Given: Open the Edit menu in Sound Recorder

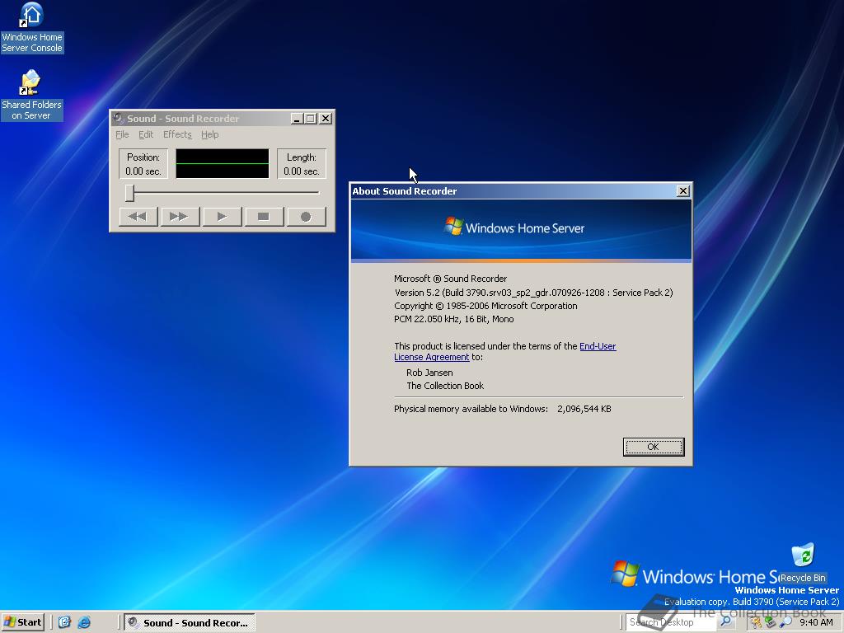Looking at the screenshot, I should point(146,134).
